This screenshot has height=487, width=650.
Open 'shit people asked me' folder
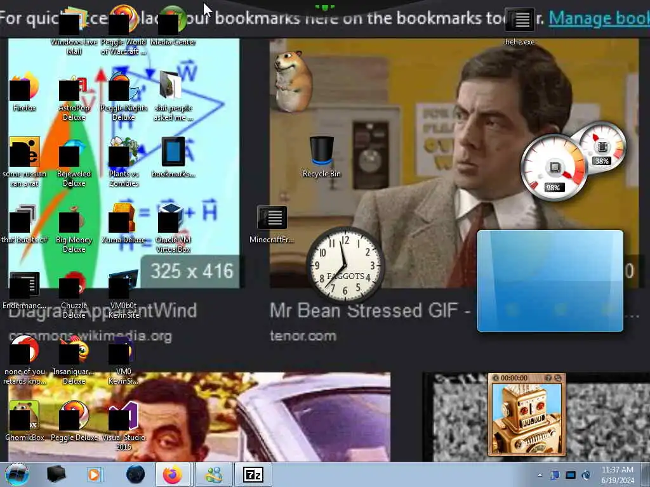pyautogui.click(x=173, y=96)
